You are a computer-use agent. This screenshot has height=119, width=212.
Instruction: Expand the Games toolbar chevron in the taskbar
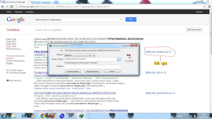click(184, 115)
